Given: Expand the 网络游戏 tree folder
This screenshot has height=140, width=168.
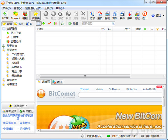Looking at the screenshot, I should pos(12,84).
